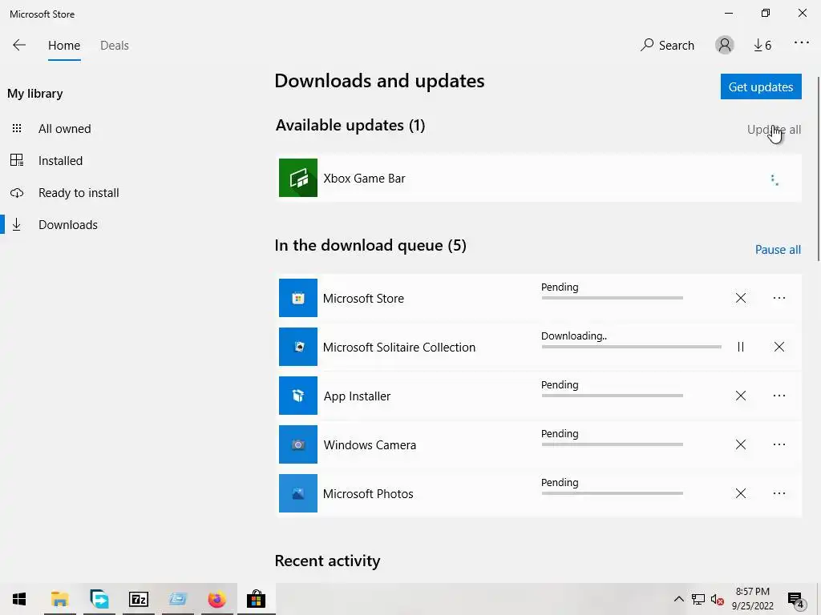Go back with the back arrow
This screenshot has width=821, height=615.
tap(19, 45)
